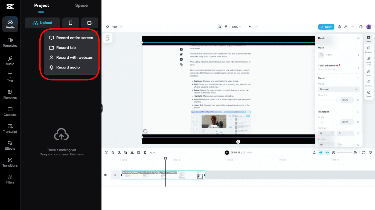Select the recorder_screen clip on the timeline
The image size is (375, 210).
tap(163, 175)
